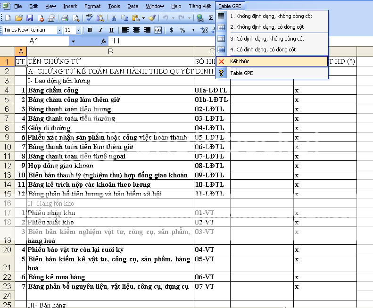Expand the Times New Roman font dropdown
Viewport: 373px width, 308px height.
(x=59, y=30)
